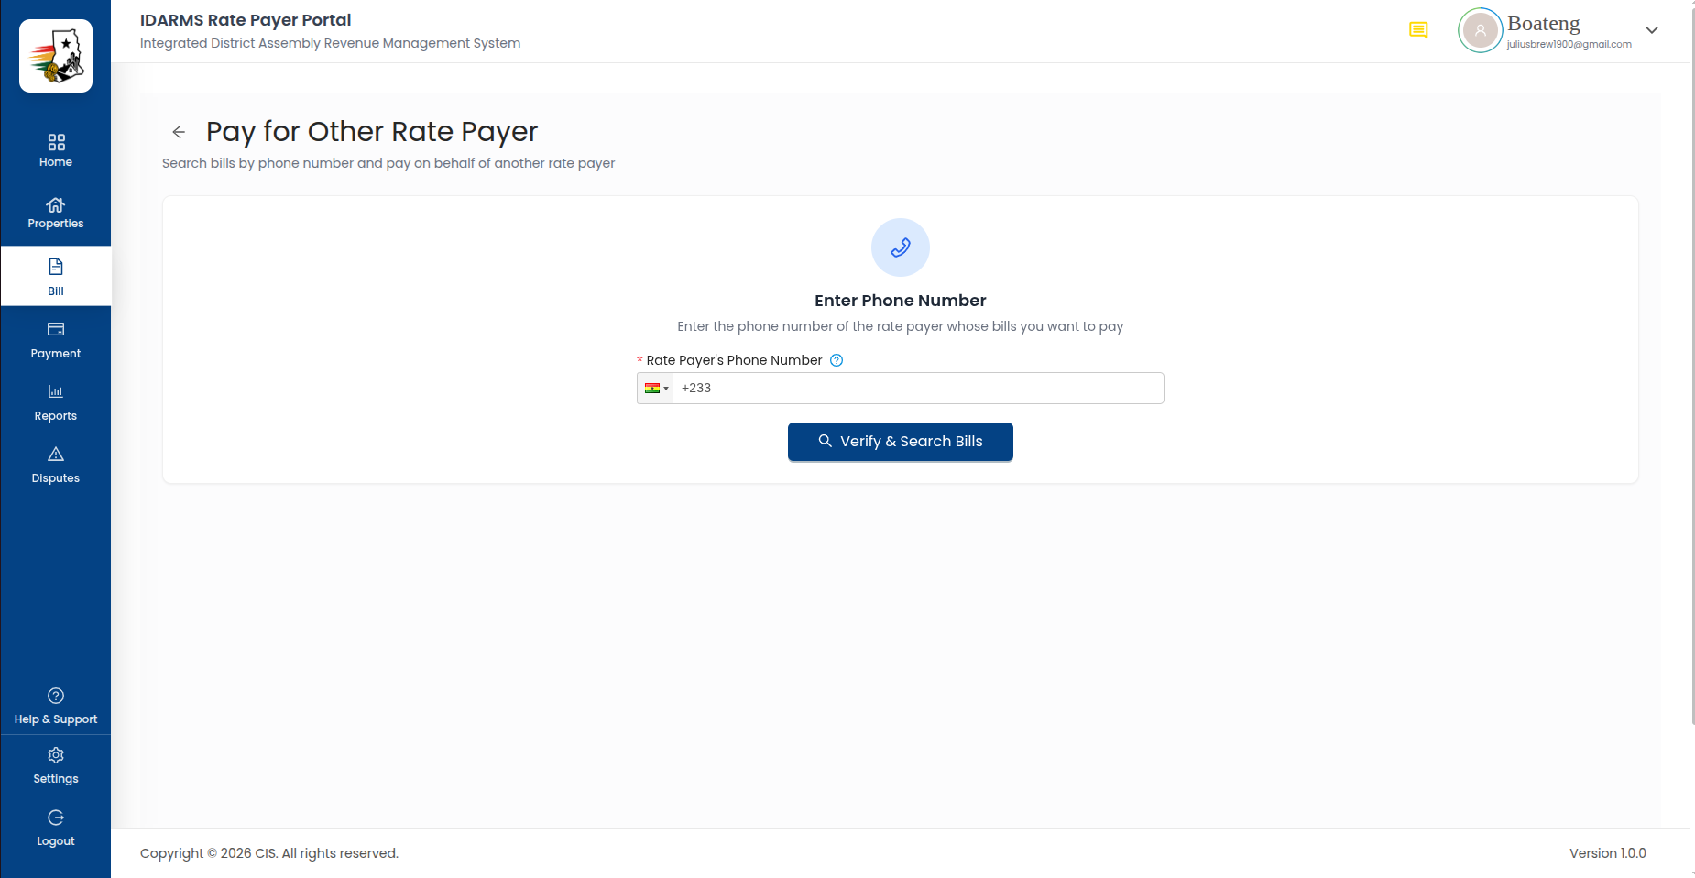Go back using the arrow icon
The width and height of the screenshot is (1695, 878).
click(x=179, y=132)
